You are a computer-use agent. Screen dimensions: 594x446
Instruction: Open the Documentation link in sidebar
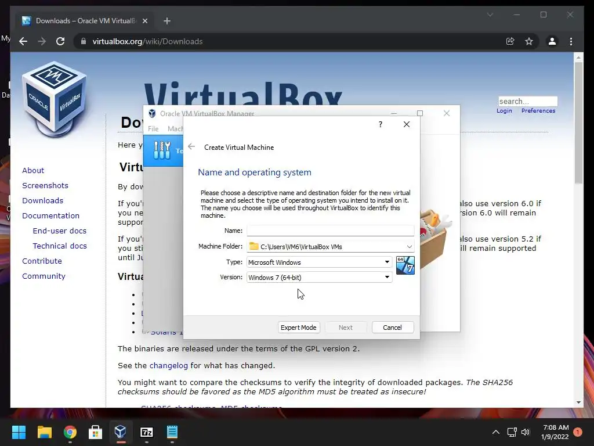(51, 216)
